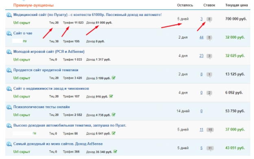The image size is (254, 159).
Task: Open Сайт о недвижимости звезд и чиновников listing
Action: [51, 89]
